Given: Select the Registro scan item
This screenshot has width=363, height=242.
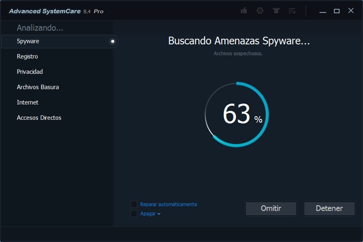Looking at the screenshot, I should [27, 56].
